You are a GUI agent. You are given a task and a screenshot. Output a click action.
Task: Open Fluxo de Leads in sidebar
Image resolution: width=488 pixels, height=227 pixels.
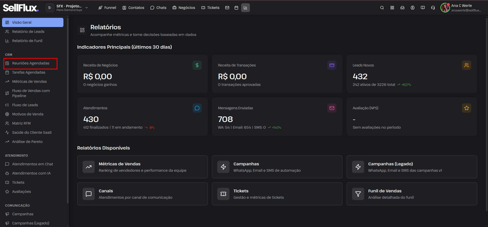click(33, 105)
